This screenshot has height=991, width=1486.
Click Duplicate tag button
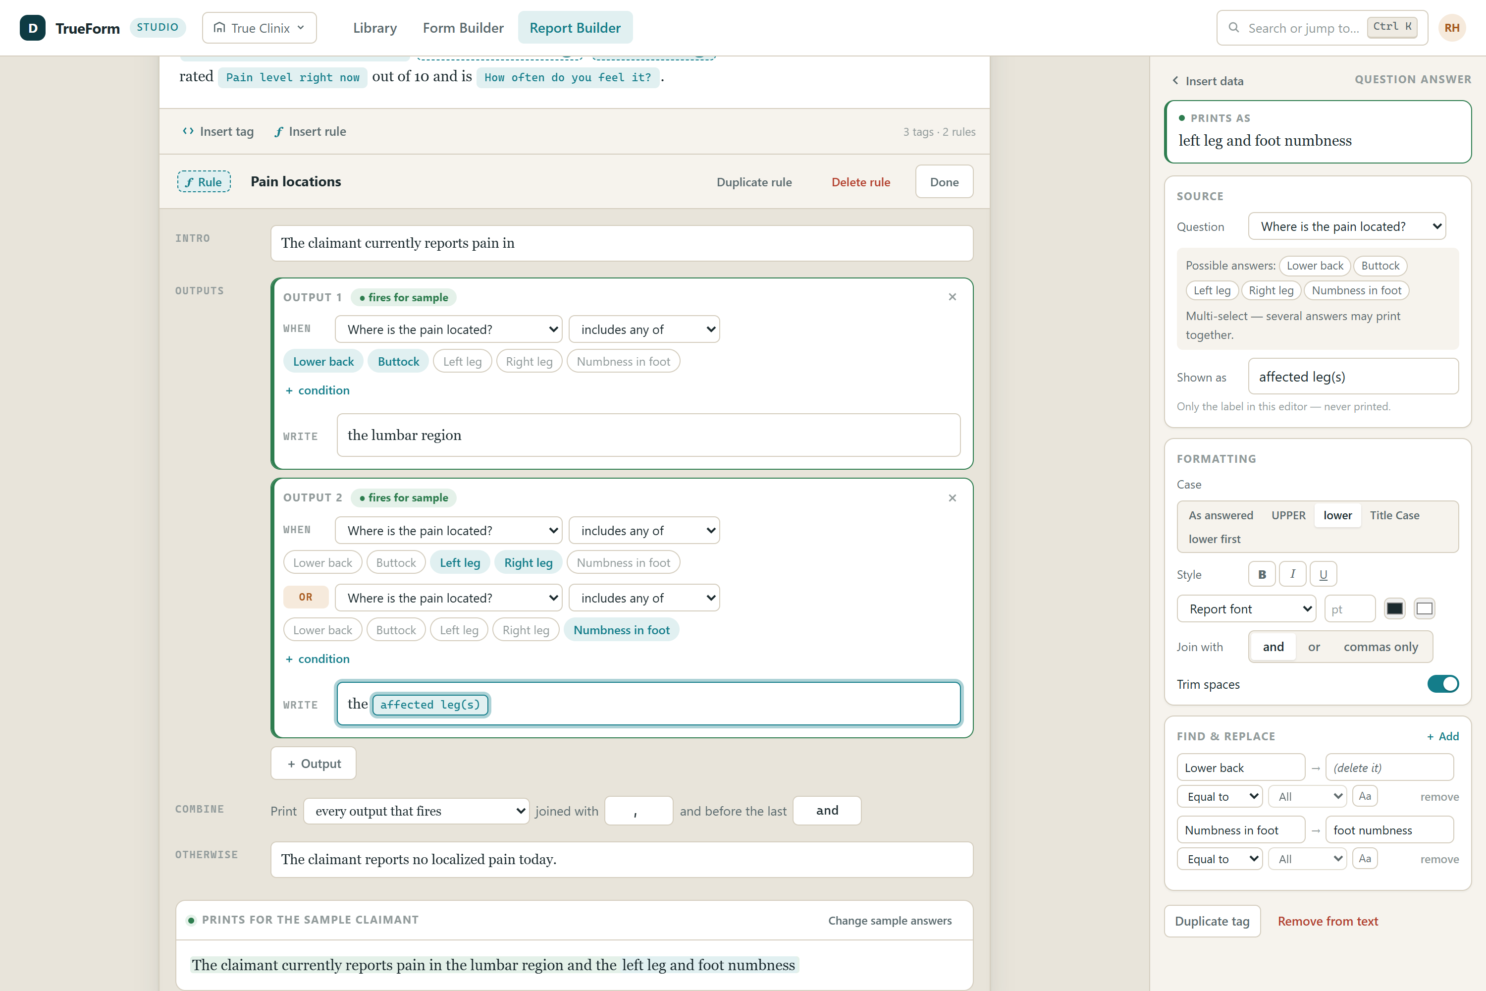click(1212, 921)
